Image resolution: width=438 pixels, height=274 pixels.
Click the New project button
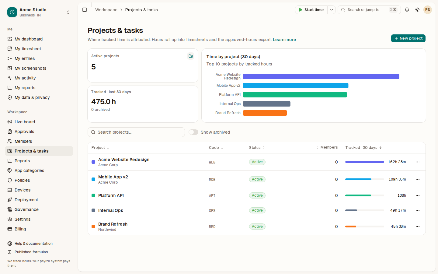pos(408,38)
